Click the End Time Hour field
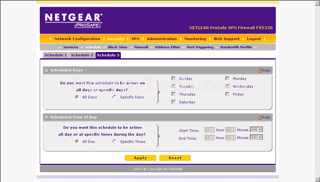Viewport: 320px width, 182px height. pyautogui.click(x=209, y=138)
